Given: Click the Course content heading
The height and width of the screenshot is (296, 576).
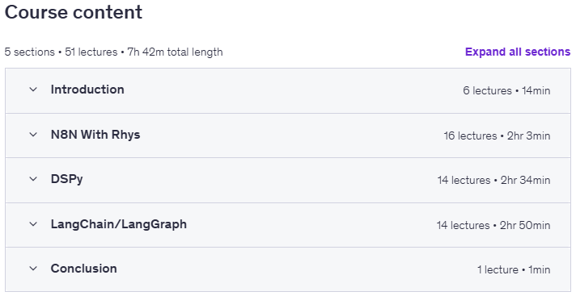Looking at the screenshot, I should click(x=74, y=12).
